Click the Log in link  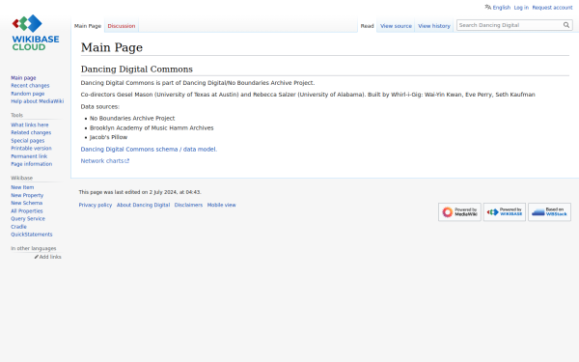[521, 8]
